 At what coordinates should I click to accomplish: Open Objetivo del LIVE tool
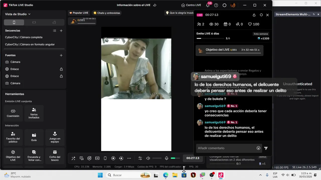click(13, 155)
